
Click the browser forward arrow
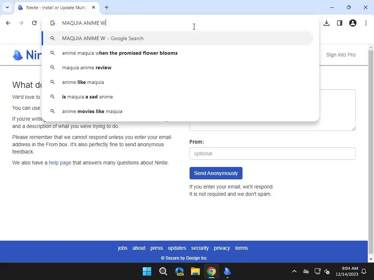coord(21,23)
